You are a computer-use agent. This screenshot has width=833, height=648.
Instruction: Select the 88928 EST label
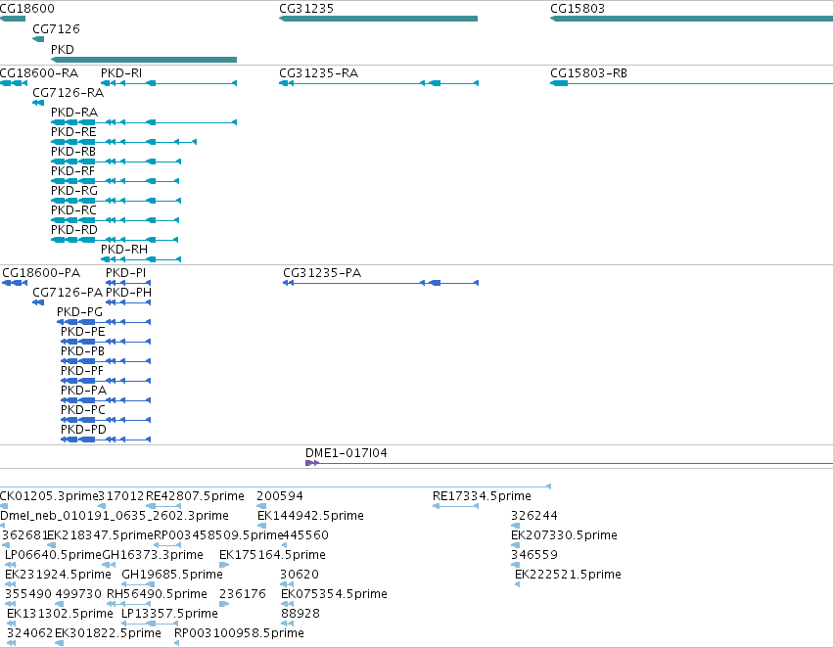click(x=301, y=614)
